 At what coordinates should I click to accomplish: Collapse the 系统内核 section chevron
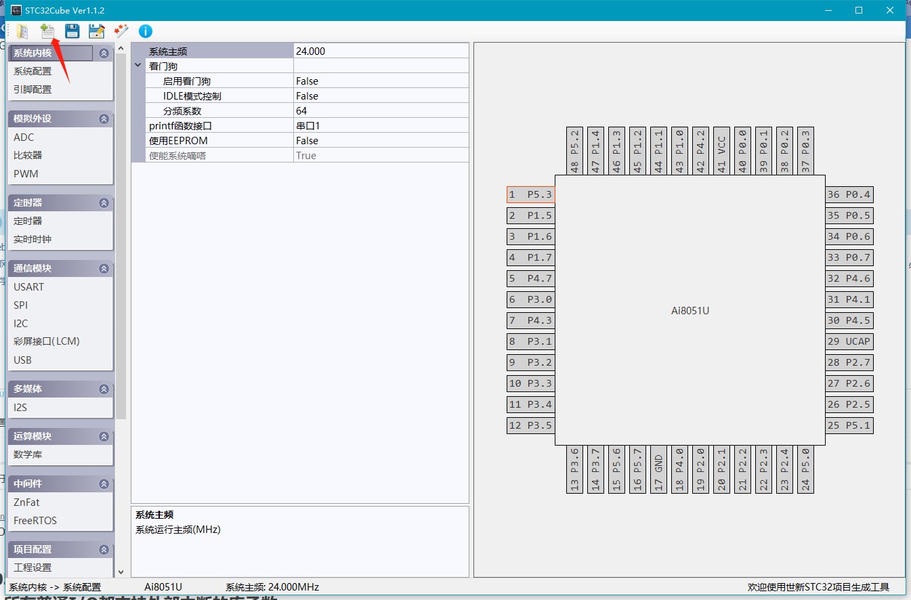[104, 53]
